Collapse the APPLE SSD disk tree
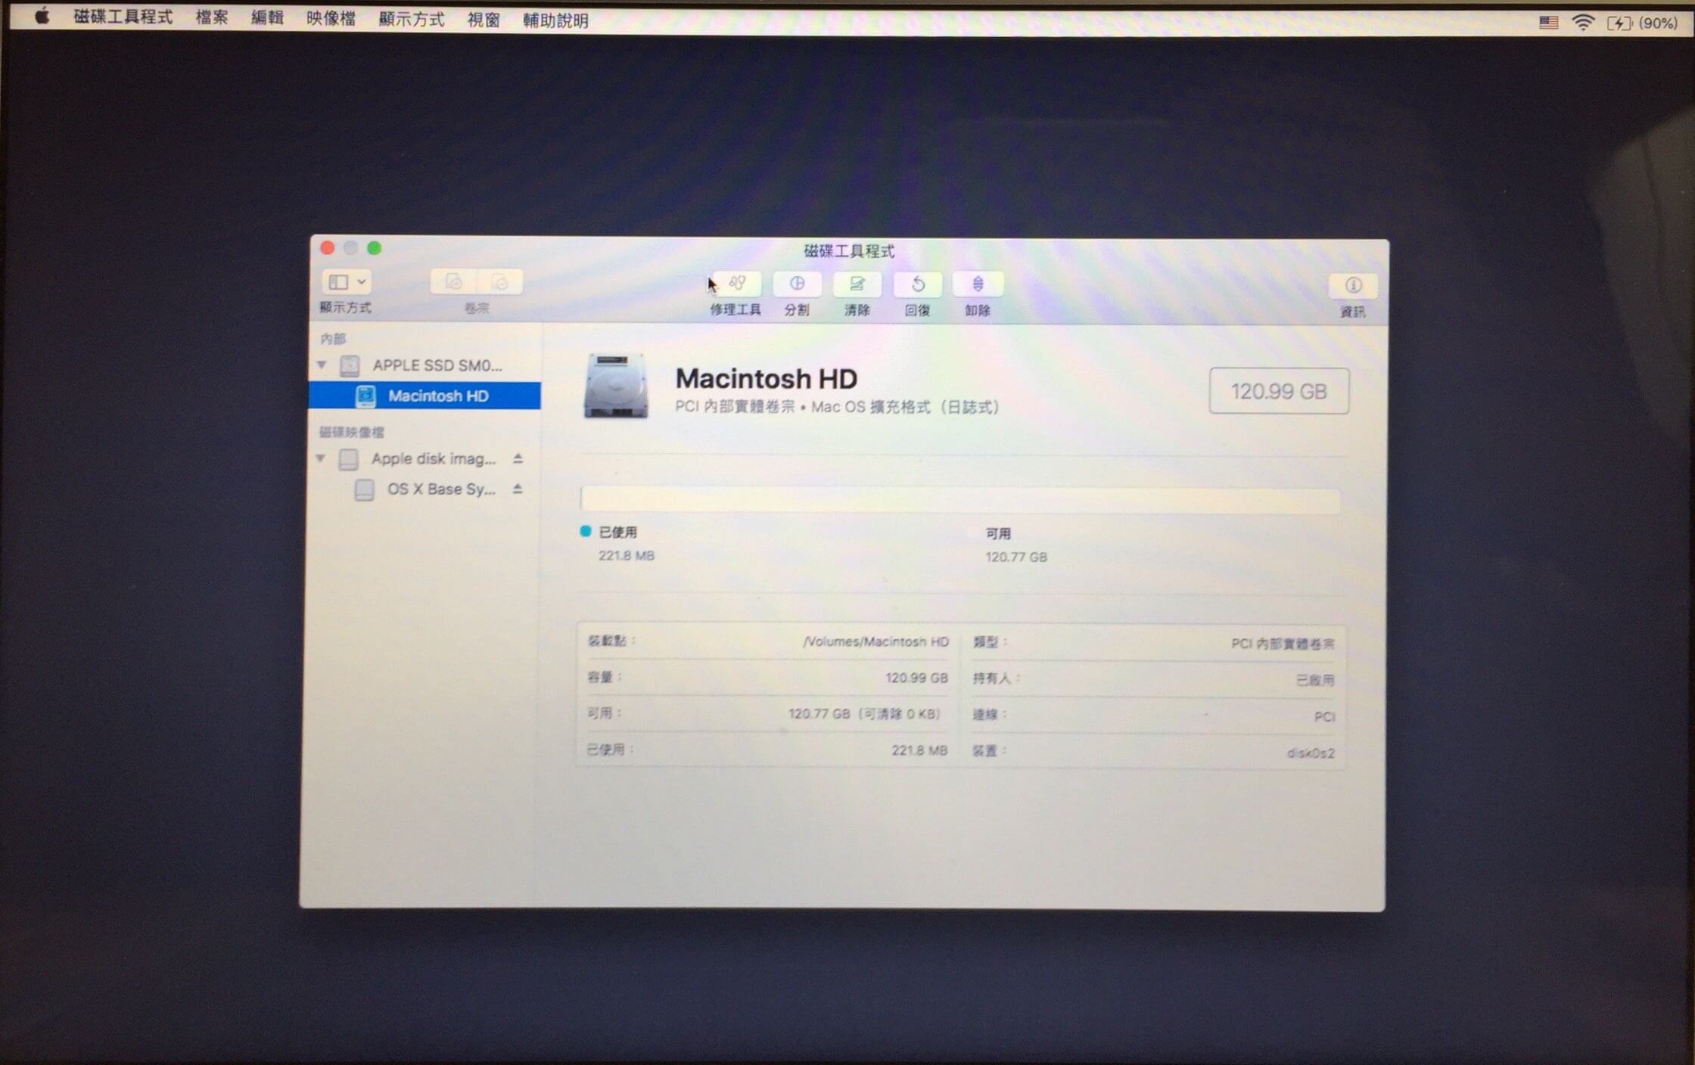This screenshot has width=1695, height=1065. click(322, 365)
